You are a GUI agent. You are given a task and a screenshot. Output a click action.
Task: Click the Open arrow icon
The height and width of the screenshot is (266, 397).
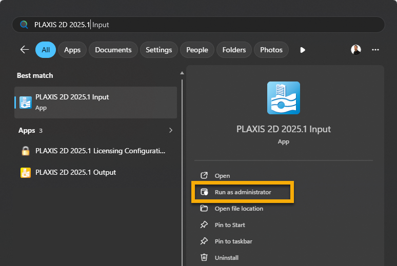pyautogui.click(x=204, y=175)
